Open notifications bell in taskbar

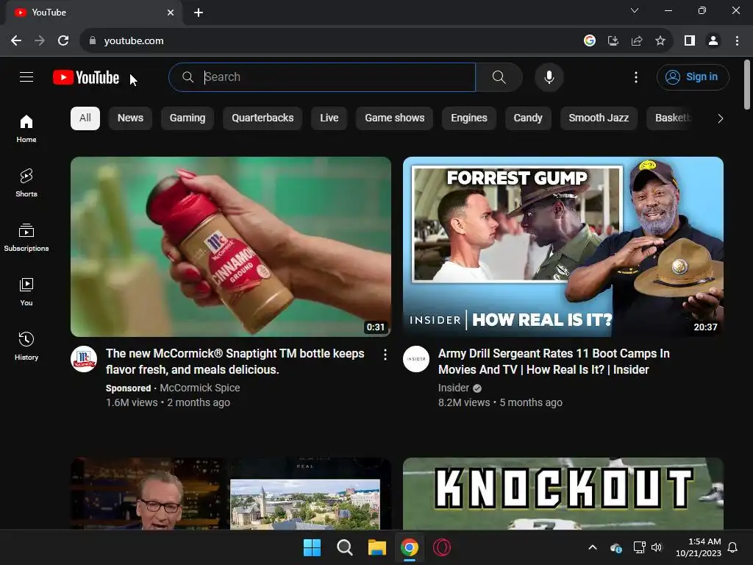pos(733,547)
